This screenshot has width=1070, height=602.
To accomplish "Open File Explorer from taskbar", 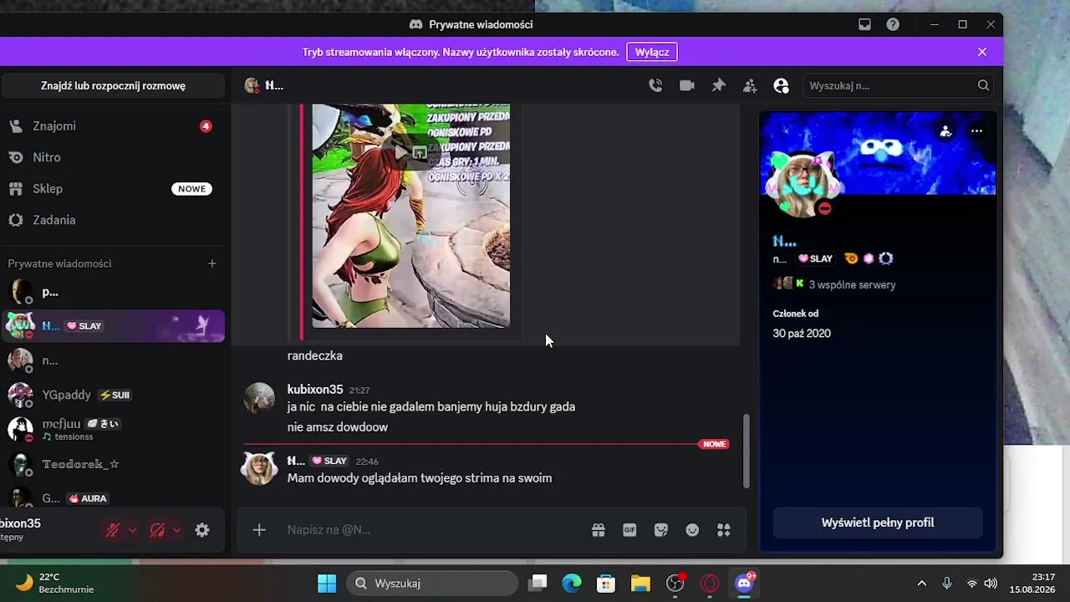I will [640, 583].
